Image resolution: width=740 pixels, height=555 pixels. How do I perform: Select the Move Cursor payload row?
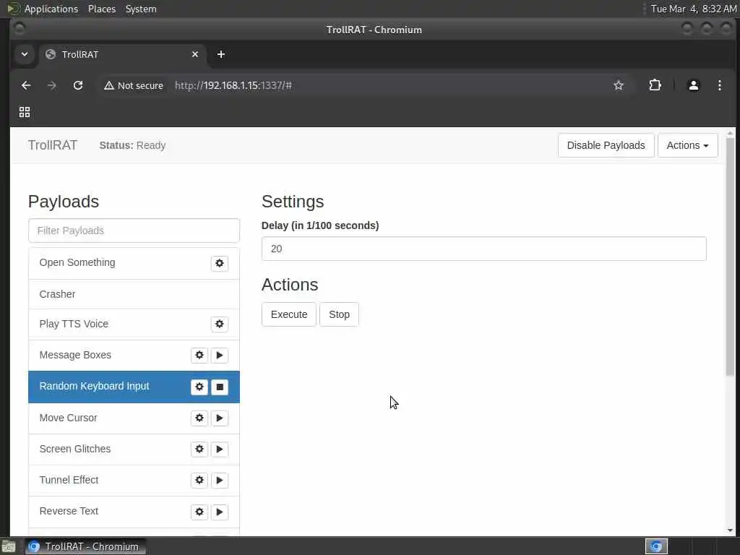tap(134, 418)
